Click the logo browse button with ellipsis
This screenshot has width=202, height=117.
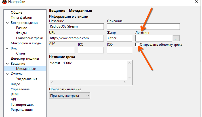(x=176, y=38)
